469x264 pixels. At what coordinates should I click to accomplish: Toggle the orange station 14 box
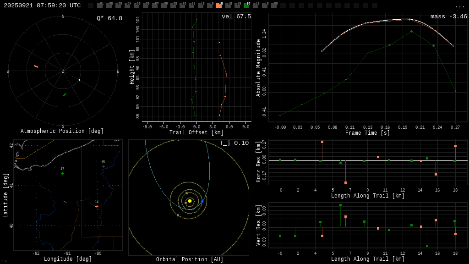pos(219,5)
